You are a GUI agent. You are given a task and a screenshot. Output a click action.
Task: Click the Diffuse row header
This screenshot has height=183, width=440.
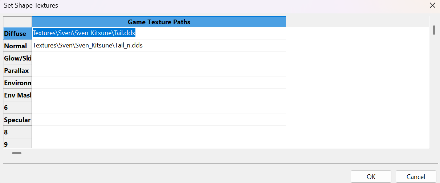coord(17,33)
